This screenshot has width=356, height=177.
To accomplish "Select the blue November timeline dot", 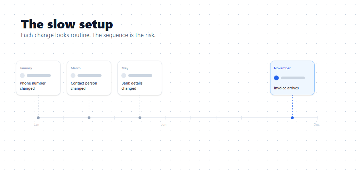I will [x=292, y=118].
